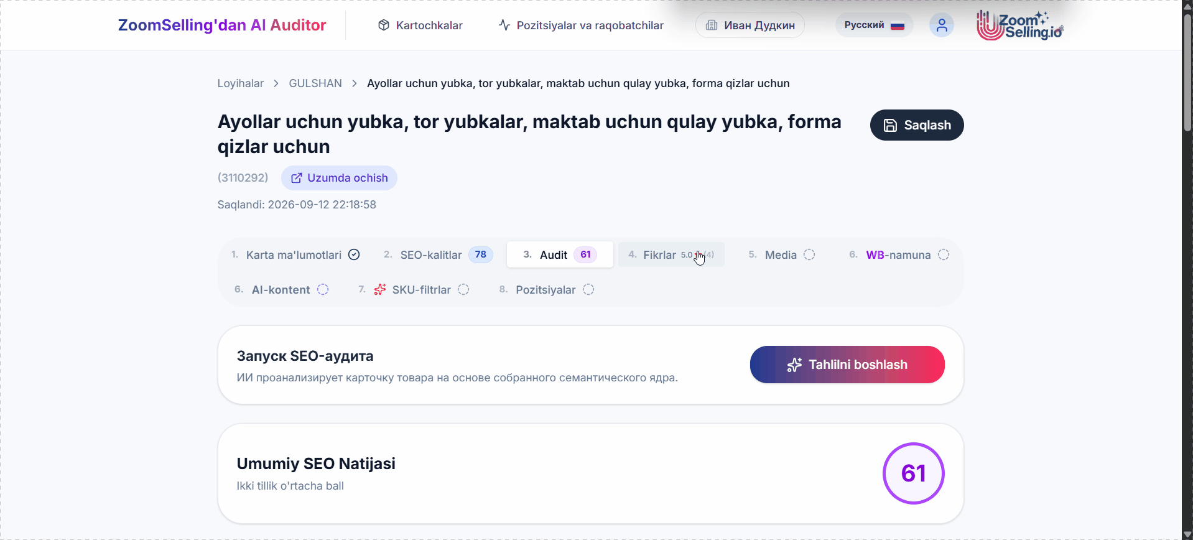Click the Pozitsiyalar va raqobatchilar pulse icon

click(x=504, y=25)
